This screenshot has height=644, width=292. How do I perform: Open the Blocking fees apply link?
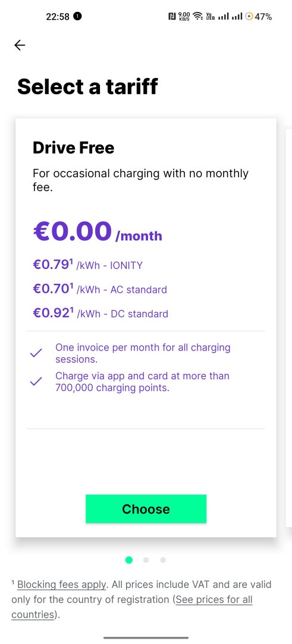(x=62, y=584)
